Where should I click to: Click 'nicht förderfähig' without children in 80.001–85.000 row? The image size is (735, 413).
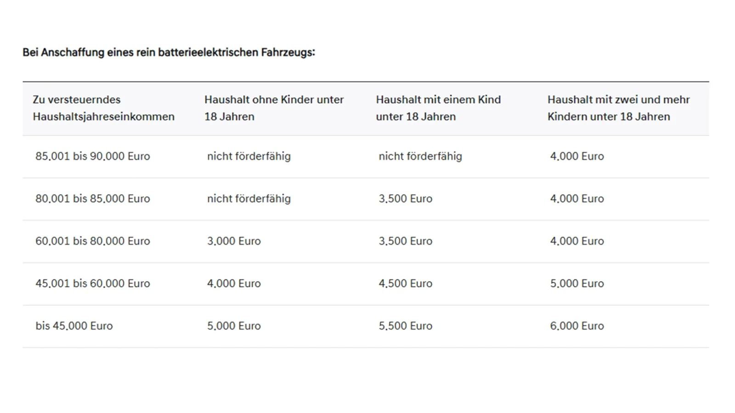[x=249, y=199]
